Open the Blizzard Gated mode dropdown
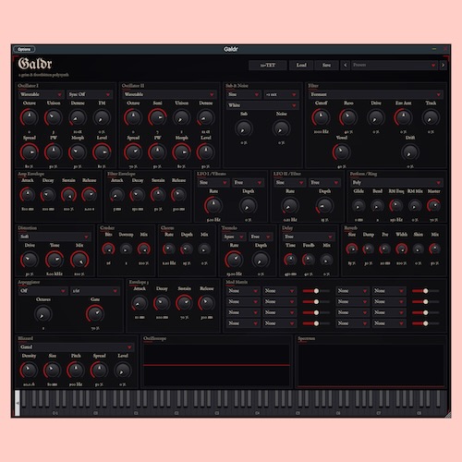 (x=76, y=347)
